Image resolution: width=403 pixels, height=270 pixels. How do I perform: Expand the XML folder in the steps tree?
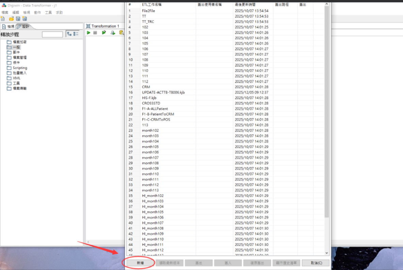[16, 78]
